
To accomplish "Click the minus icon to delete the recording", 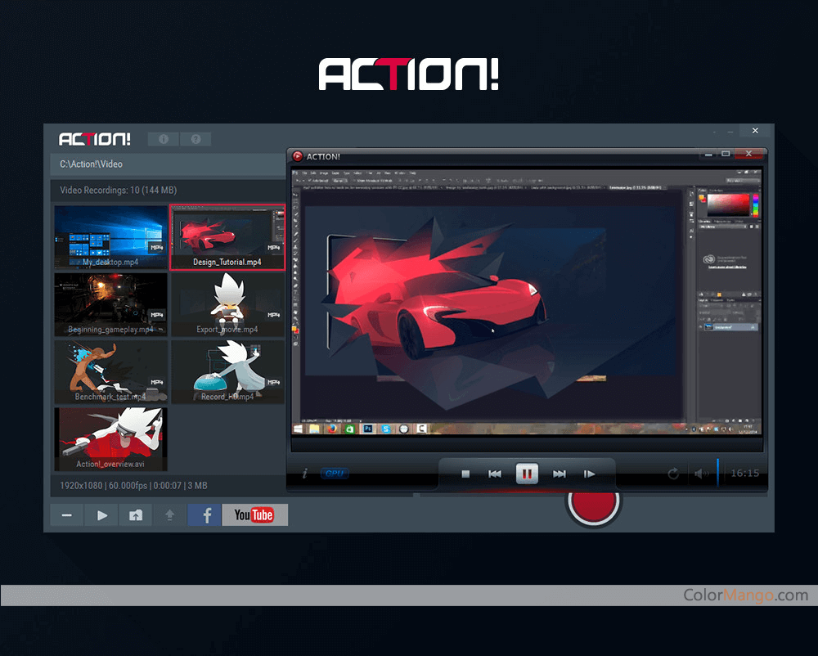I will 66,514.
